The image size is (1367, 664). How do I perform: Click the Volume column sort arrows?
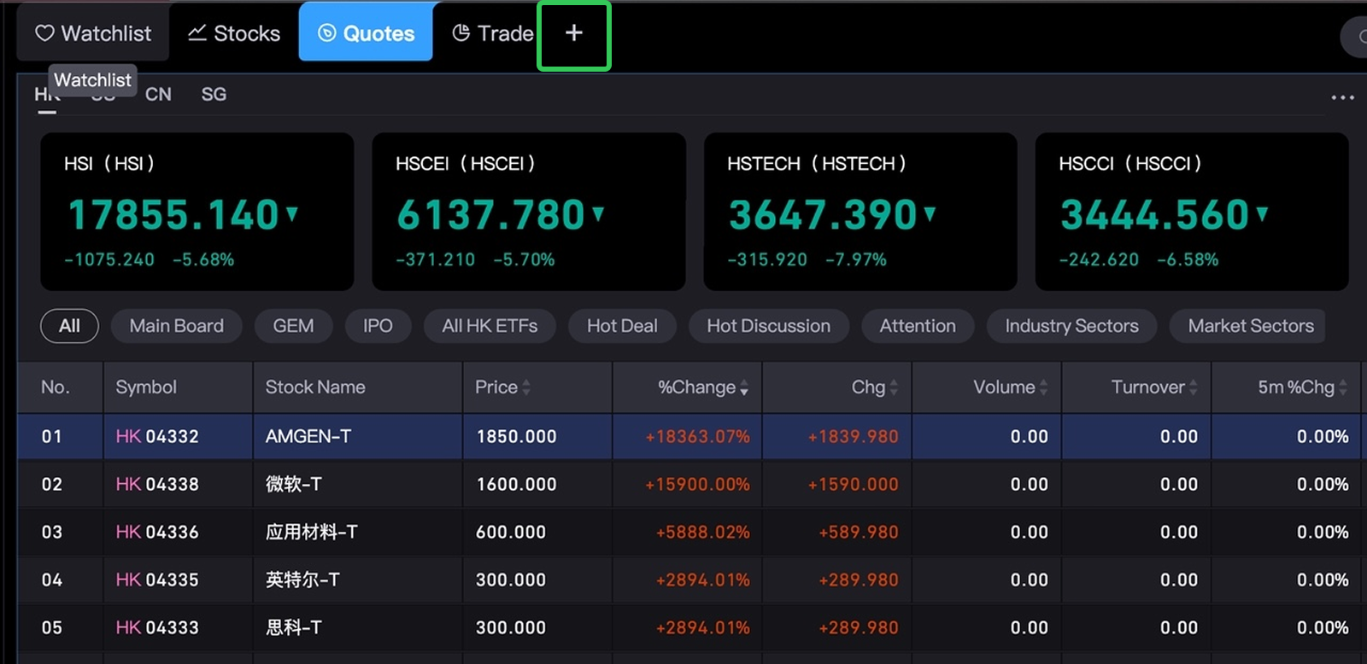point(1043,387)
